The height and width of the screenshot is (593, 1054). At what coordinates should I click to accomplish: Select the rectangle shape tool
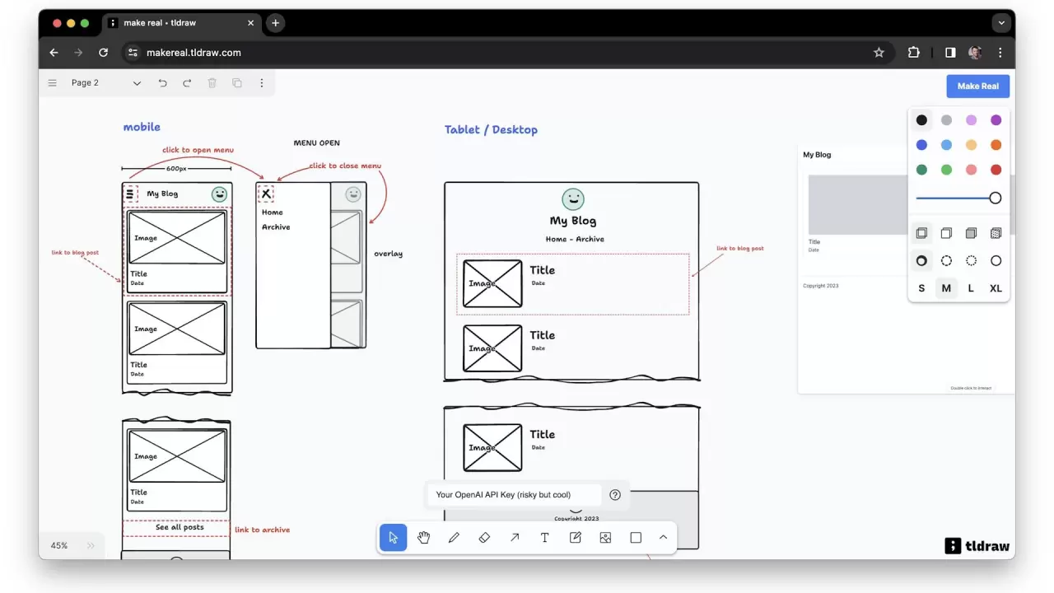tap(636, 538)
